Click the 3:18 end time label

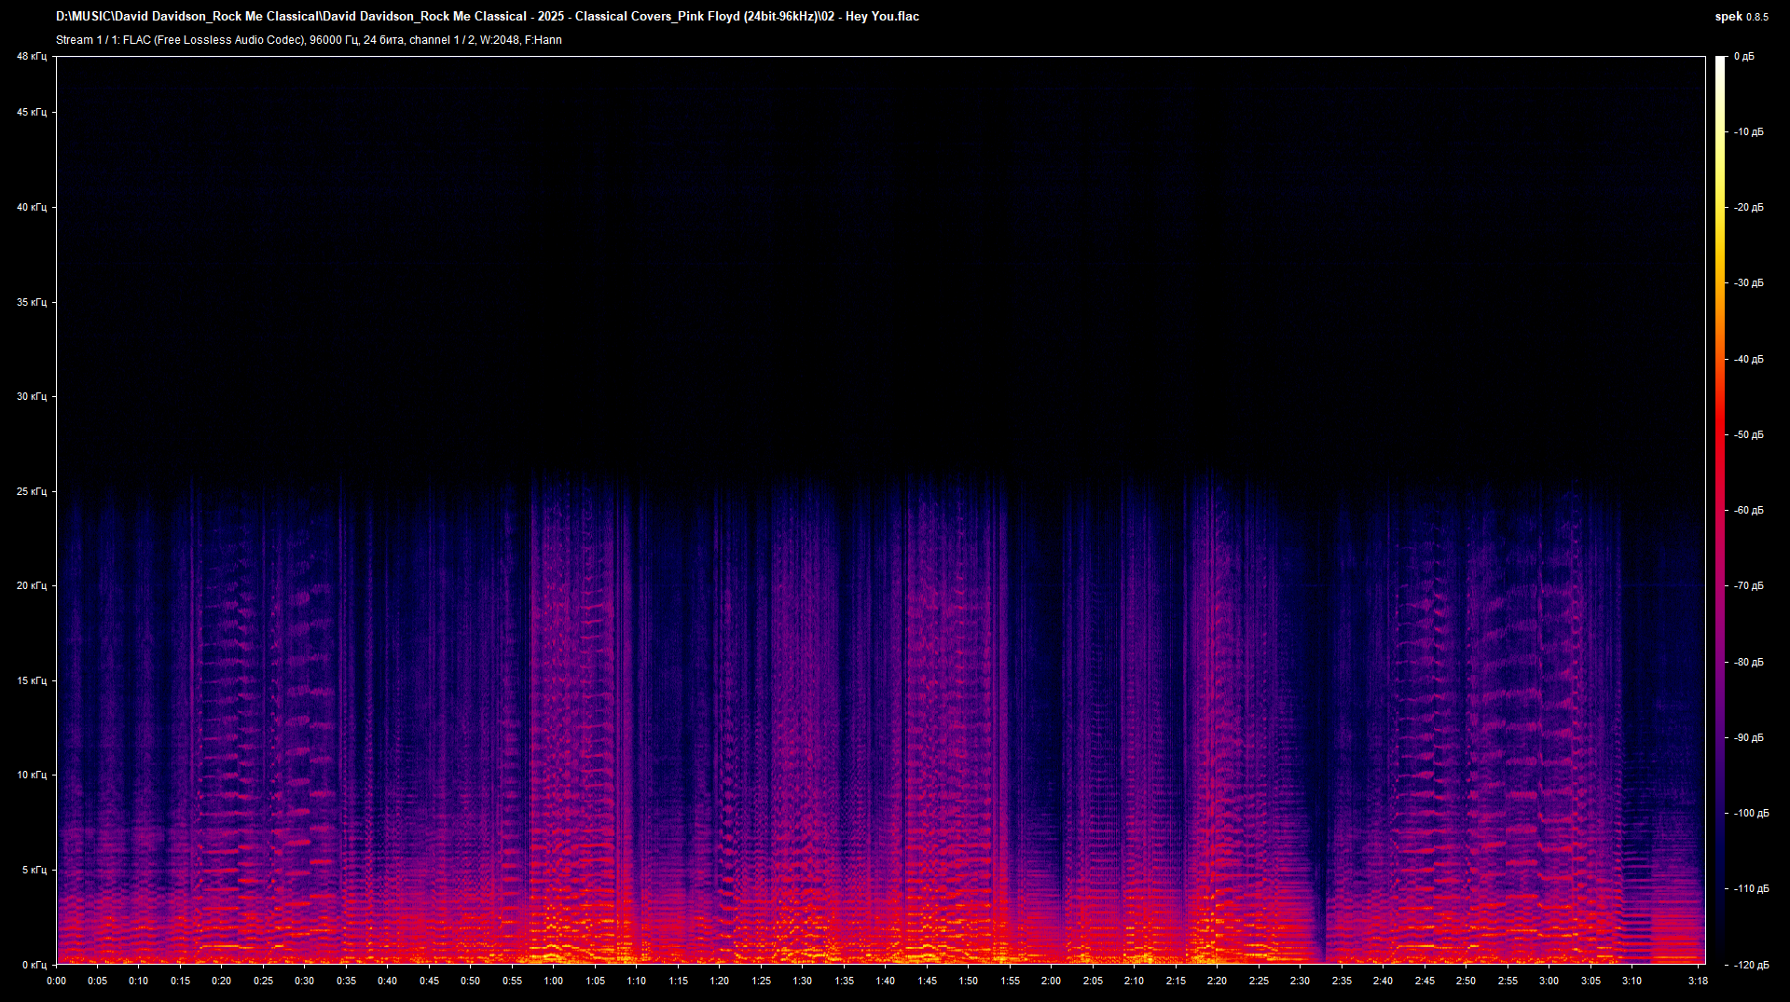click(1698, 981)
